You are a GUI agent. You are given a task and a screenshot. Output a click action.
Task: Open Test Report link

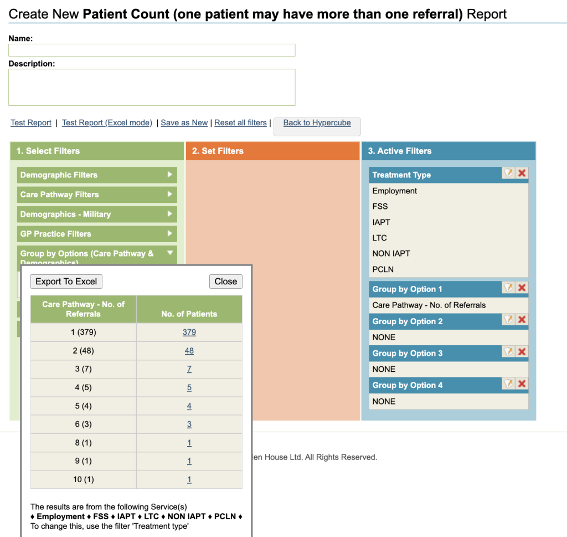pos(31,123)
